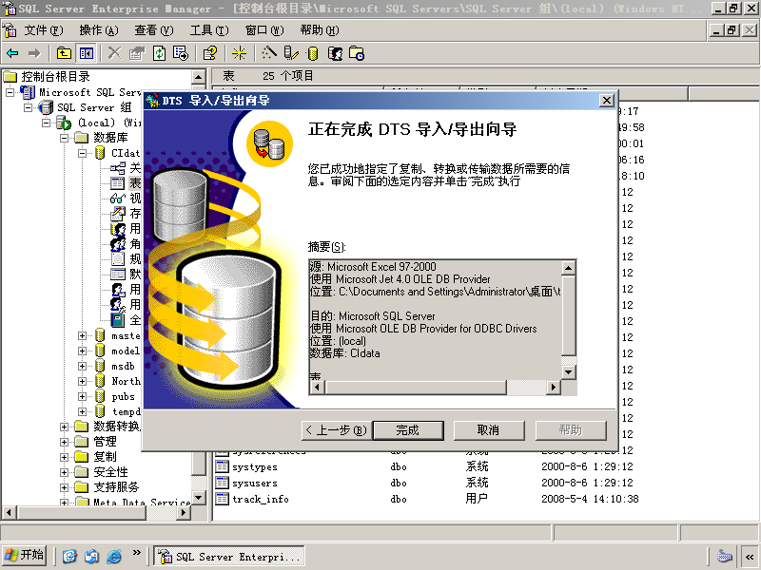
Task: Click the 完成 finish button
Action: [x=408, y=430]
